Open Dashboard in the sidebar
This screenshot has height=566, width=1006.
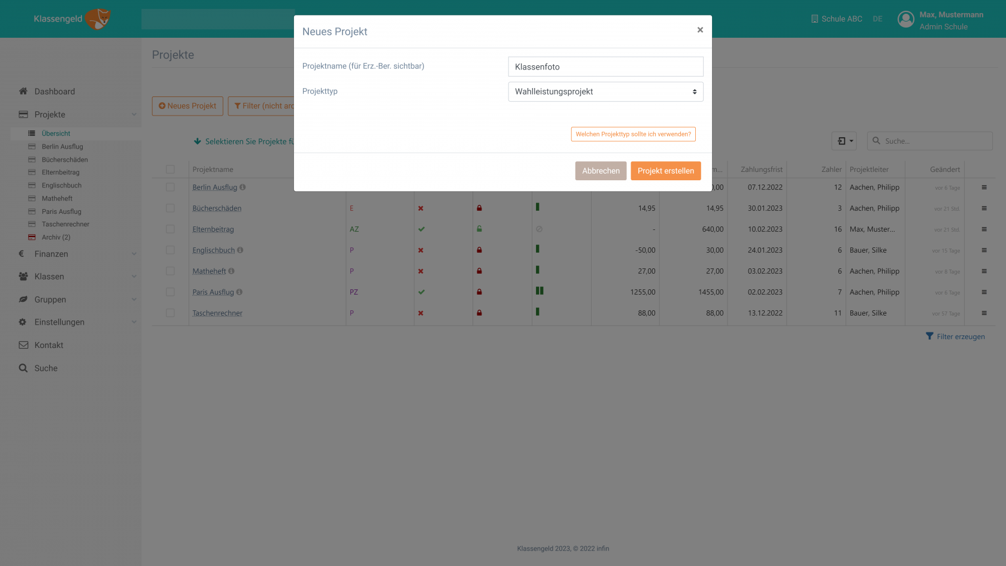[x=54, y=92]
